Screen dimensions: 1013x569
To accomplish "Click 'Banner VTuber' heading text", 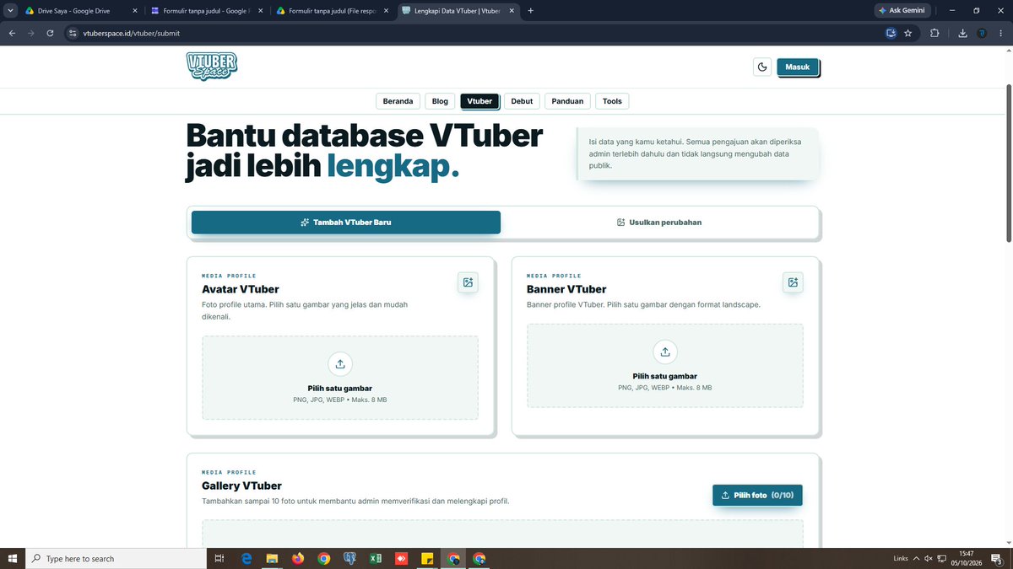I will [x=566, y=289].
